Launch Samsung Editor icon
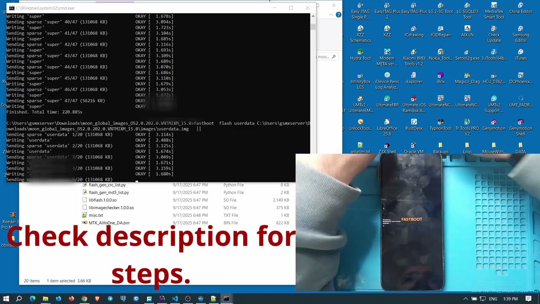The image size is (540, 304). point(521,34)
